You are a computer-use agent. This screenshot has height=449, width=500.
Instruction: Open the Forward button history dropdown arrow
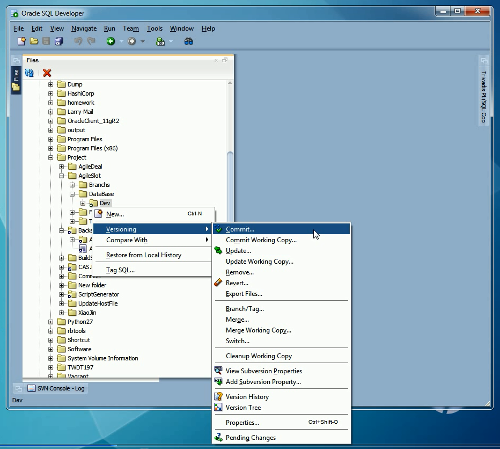143,41
